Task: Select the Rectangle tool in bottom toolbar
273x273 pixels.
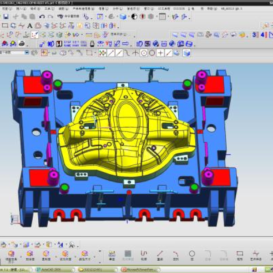Action: (240, 253)
